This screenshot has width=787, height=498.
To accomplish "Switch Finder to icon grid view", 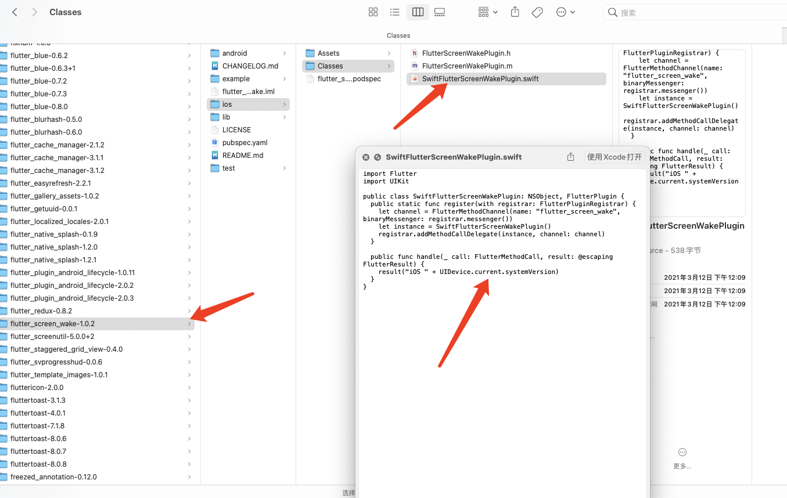I will click(373, 12).
